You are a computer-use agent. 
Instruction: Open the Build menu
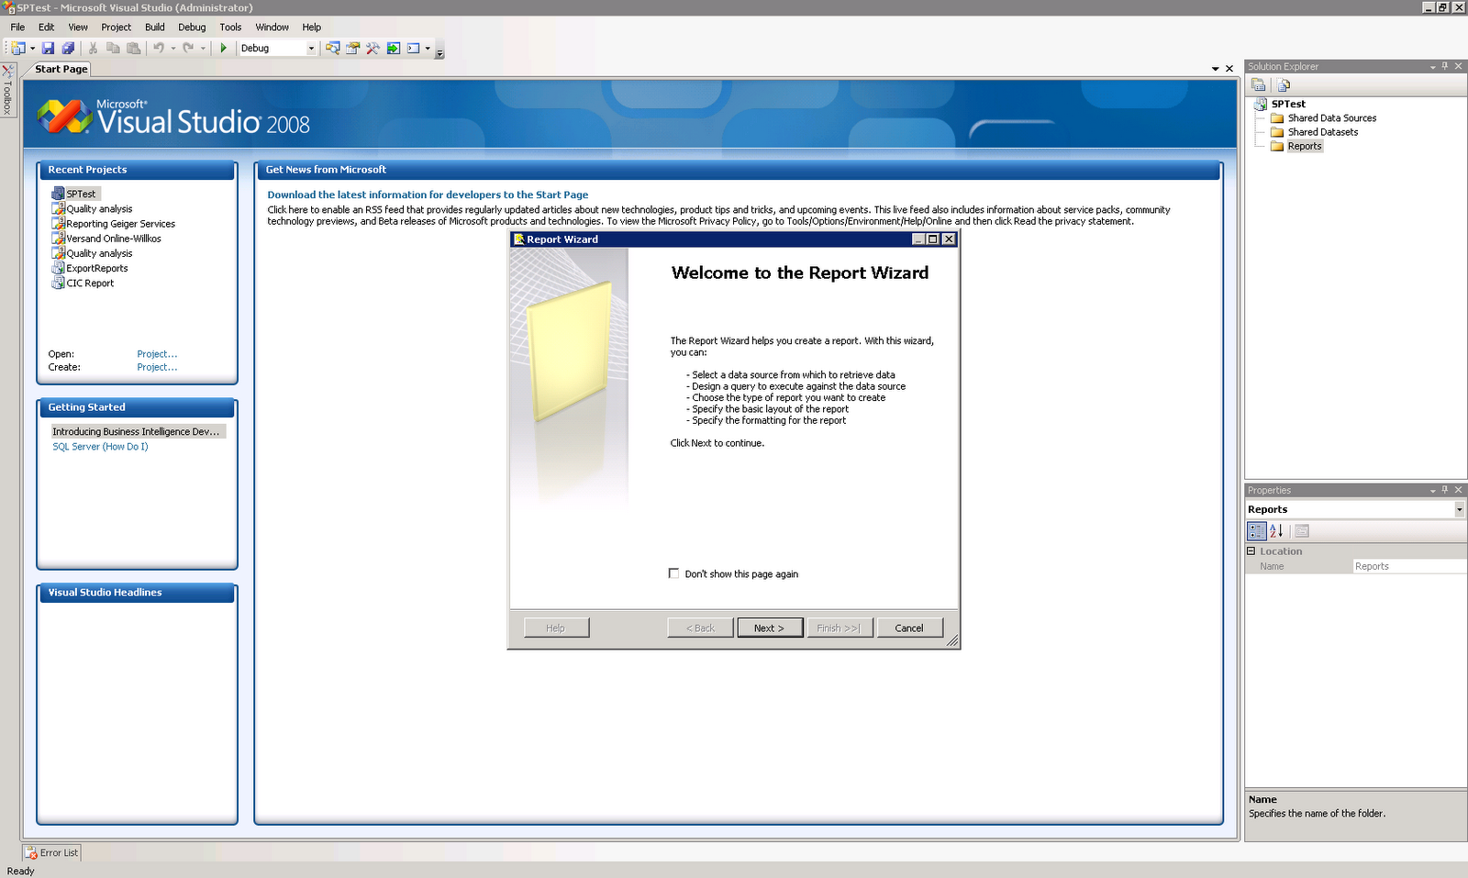point(155,28)
